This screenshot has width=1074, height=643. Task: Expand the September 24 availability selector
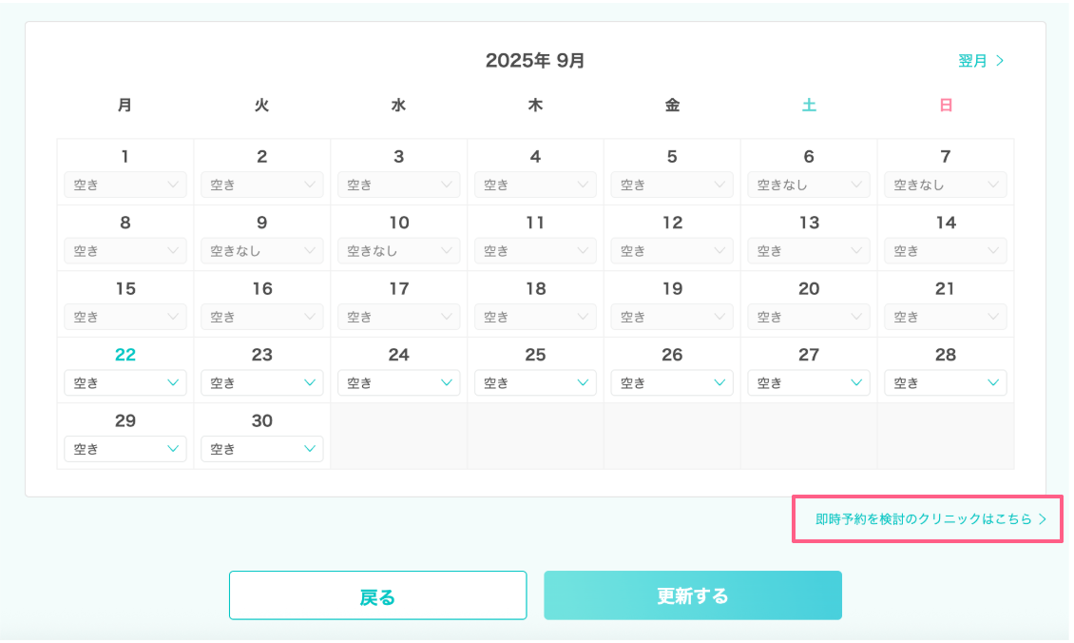(399, 383)
